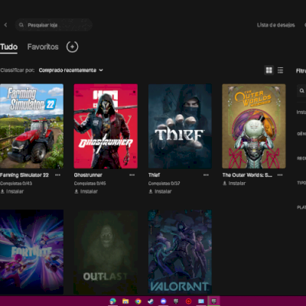306x306 pixels.
Task: Open the Outlast cover art
Action: tap(106, 252)
